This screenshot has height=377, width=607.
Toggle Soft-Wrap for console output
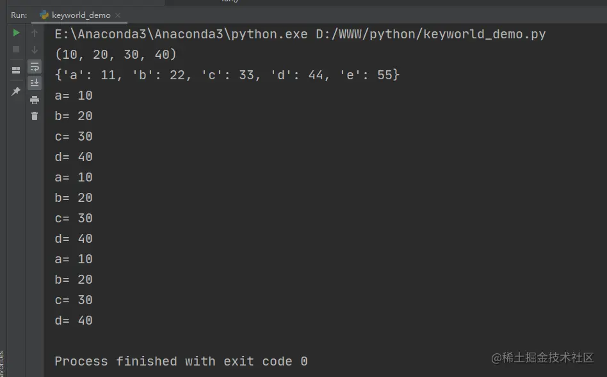pos(35,67)
